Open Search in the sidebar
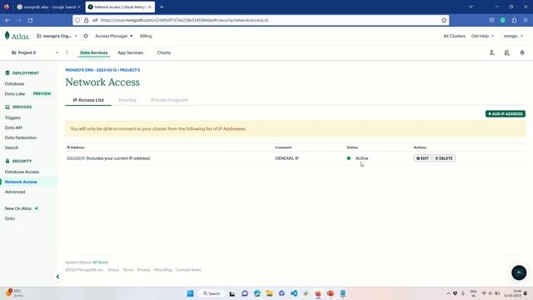Viewport: 533px width, 300px height. 12,147
